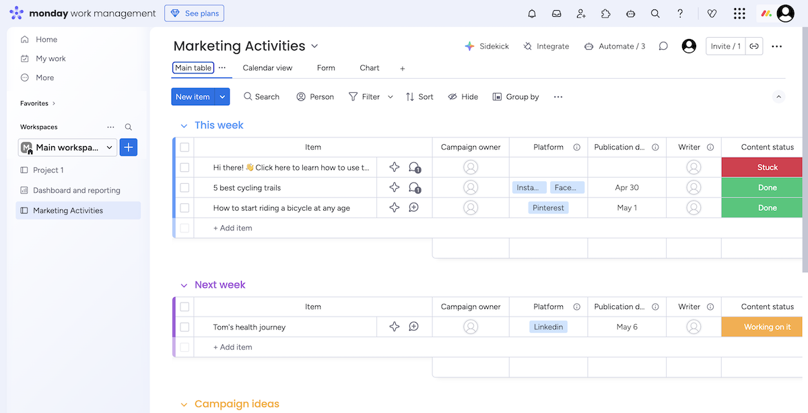
Task: Open the notifications bell
Action: 531,13
